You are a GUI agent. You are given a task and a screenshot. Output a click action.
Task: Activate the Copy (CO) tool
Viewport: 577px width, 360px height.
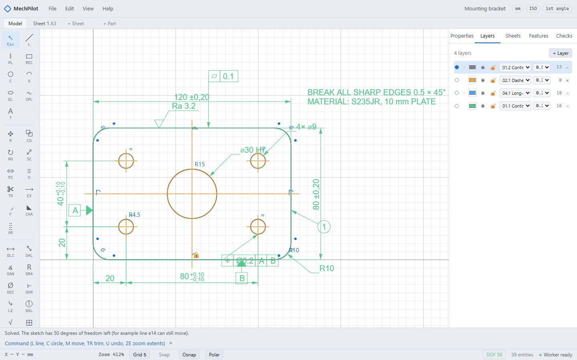click(x=29, y=136)
